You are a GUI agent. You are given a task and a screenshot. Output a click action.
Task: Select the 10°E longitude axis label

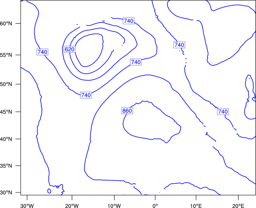196,206
